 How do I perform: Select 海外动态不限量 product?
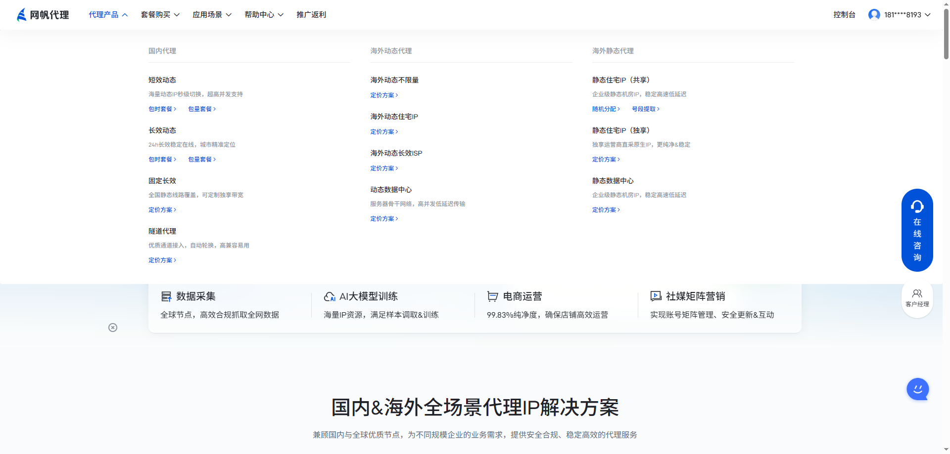[394, 80]
